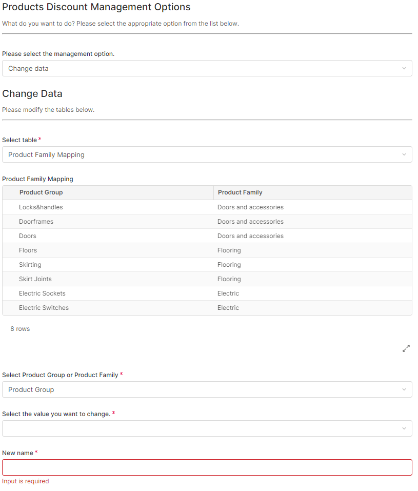Select the Electric Sockets cell
Viewport: 418px width, 491px height.
[x=108, y=293]
